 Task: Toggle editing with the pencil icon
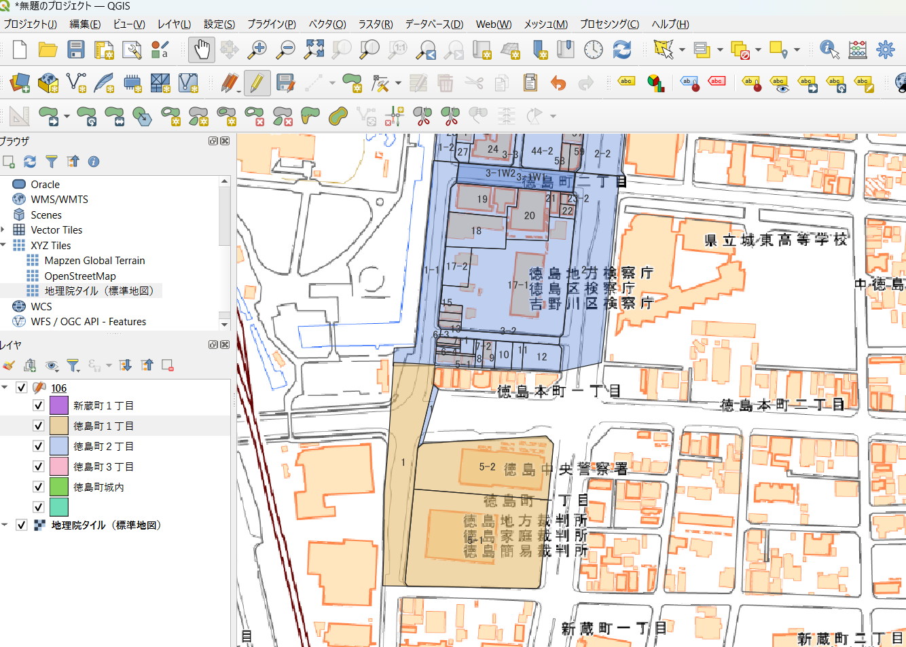257,84
